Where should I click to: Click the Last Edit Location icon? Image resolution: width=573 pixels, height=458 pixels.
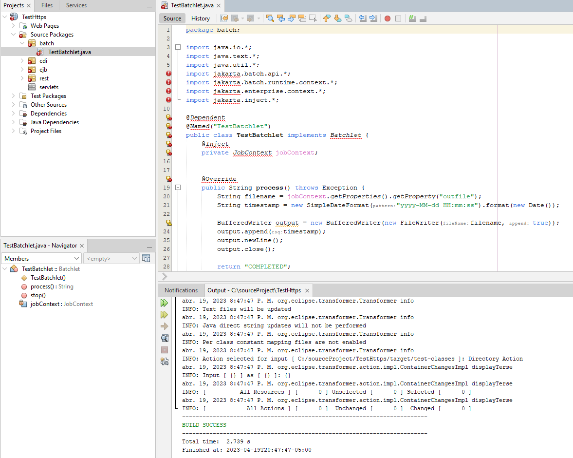pyautogui.click(x=224, y=19)
